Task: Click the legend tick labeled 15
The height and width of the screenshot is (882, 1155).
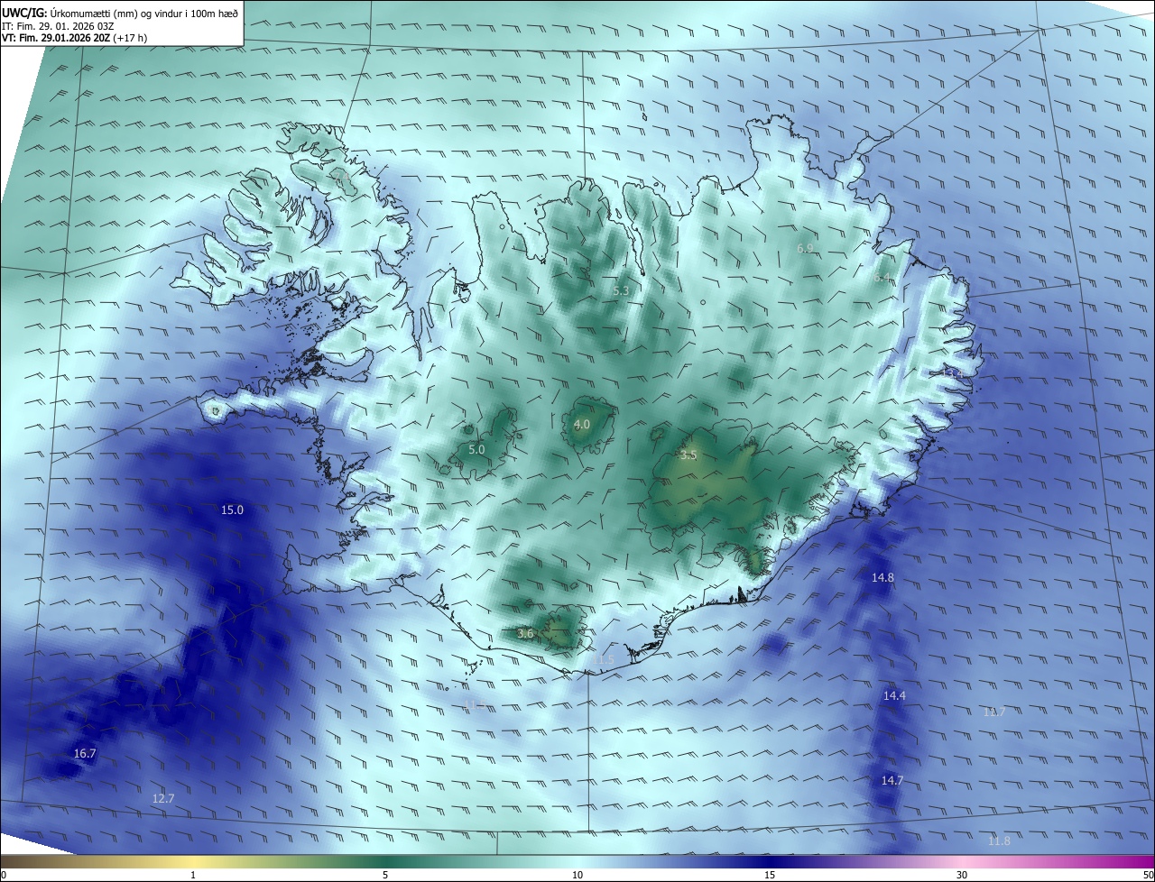Action: click(770, 875)
